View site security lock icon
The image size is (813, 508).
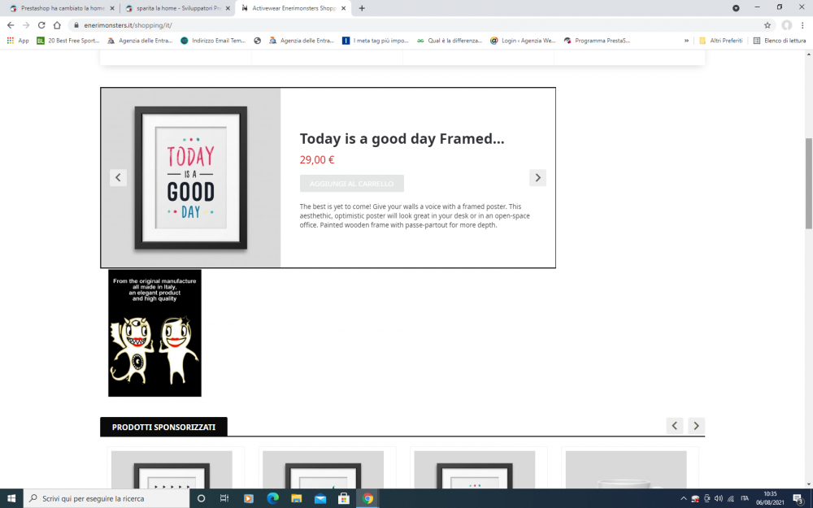tap(76, 25)
